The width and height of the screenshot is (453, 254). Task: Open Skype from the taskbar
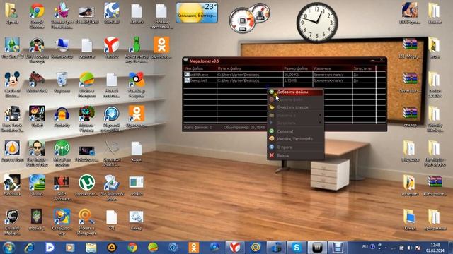coord(297,248)
